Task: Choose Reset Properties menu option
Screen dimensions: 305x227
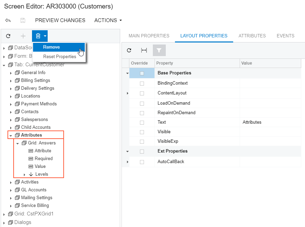Action: click(60, 57)
